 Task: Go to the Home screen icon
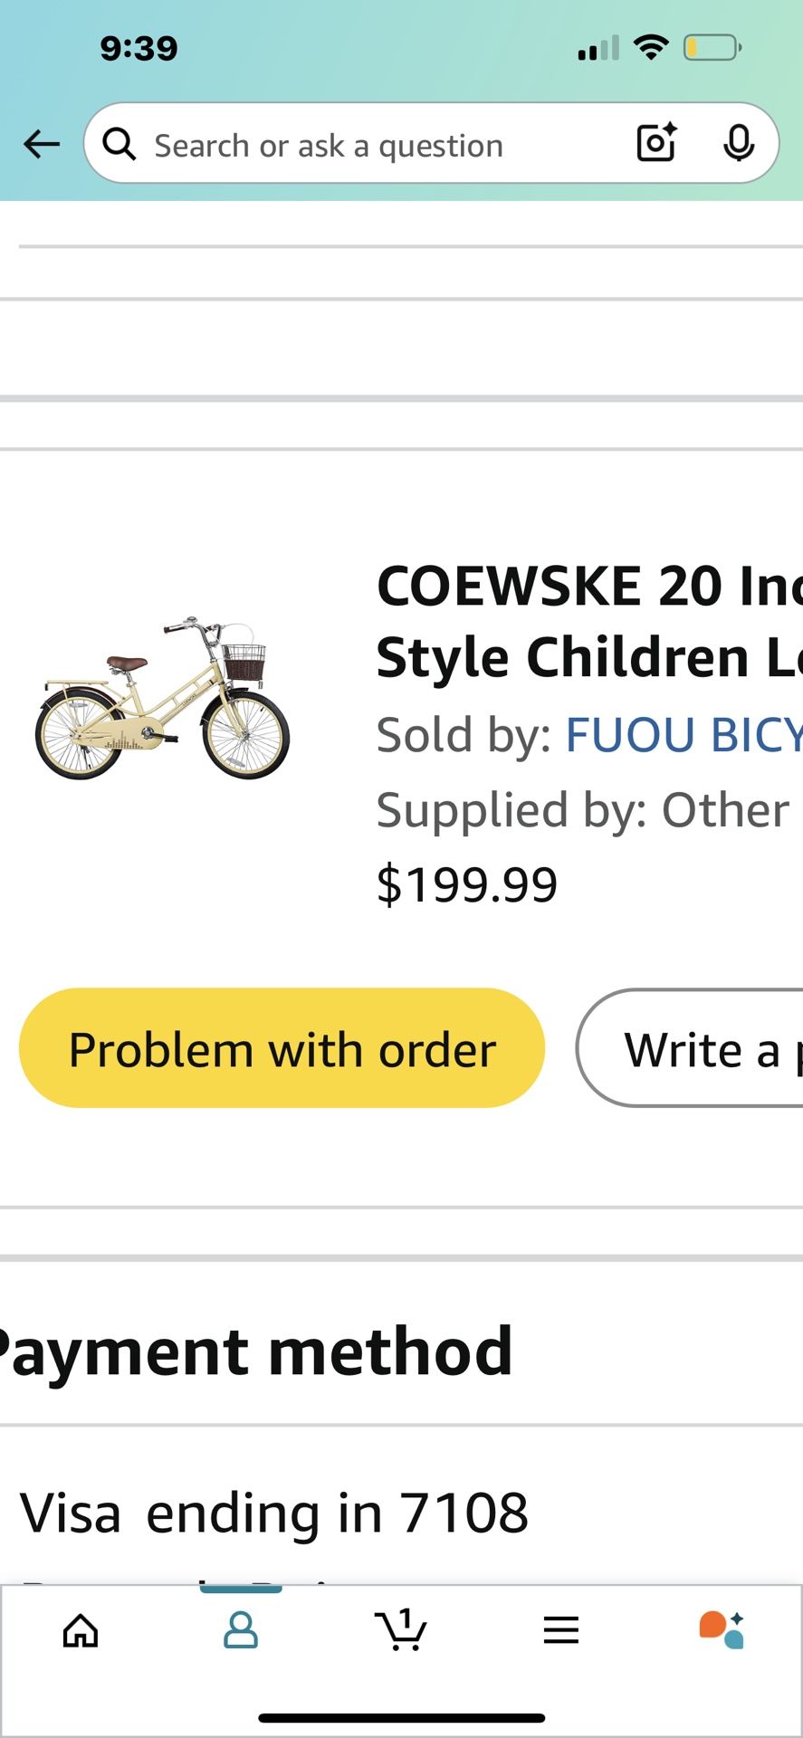pyautogui.click(x=80, y=1629)
